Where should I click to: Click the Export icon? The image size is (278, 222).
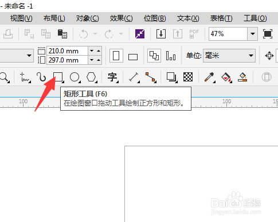pos(178,34)
